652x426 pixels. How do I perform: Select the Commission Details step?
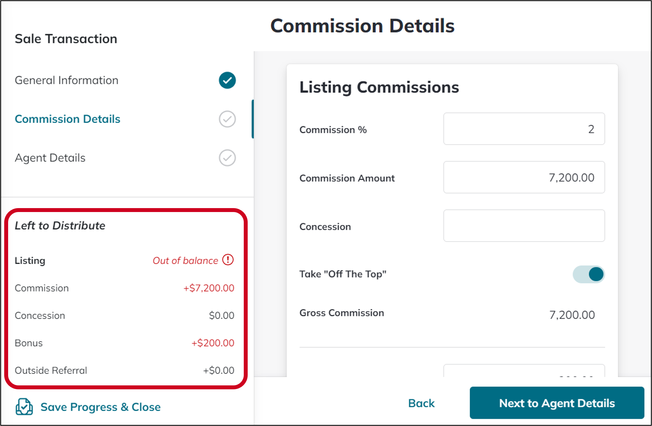68,119
